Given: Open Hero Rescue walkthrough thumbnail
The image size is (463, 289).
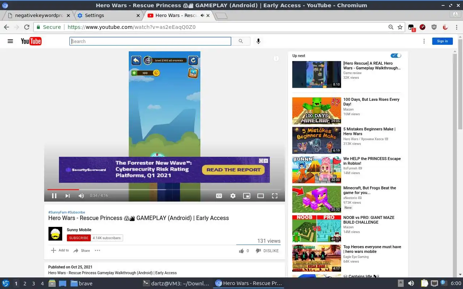Looking at the screenshot, I should [x=317, y=74].
